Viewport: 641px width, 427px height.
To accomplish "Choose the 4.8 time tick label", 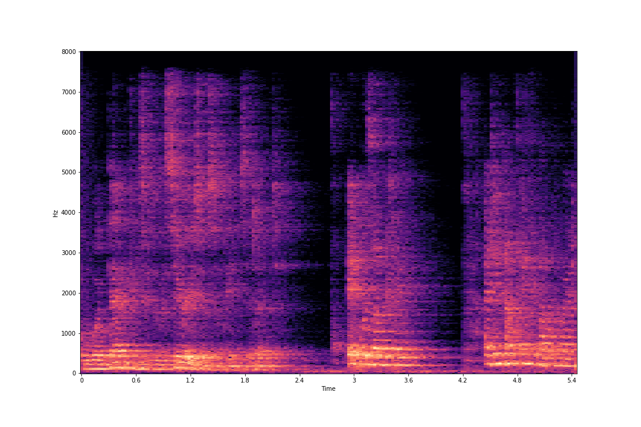I will point(517,381).
